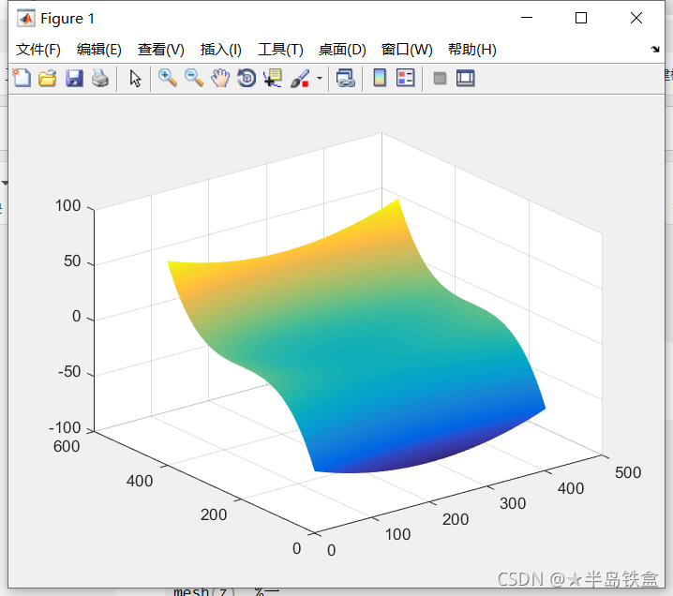Viewport: 673px width, 596px height.
Task: Expand the Brush tool color dropdown arrow
Action: point(319,79)
